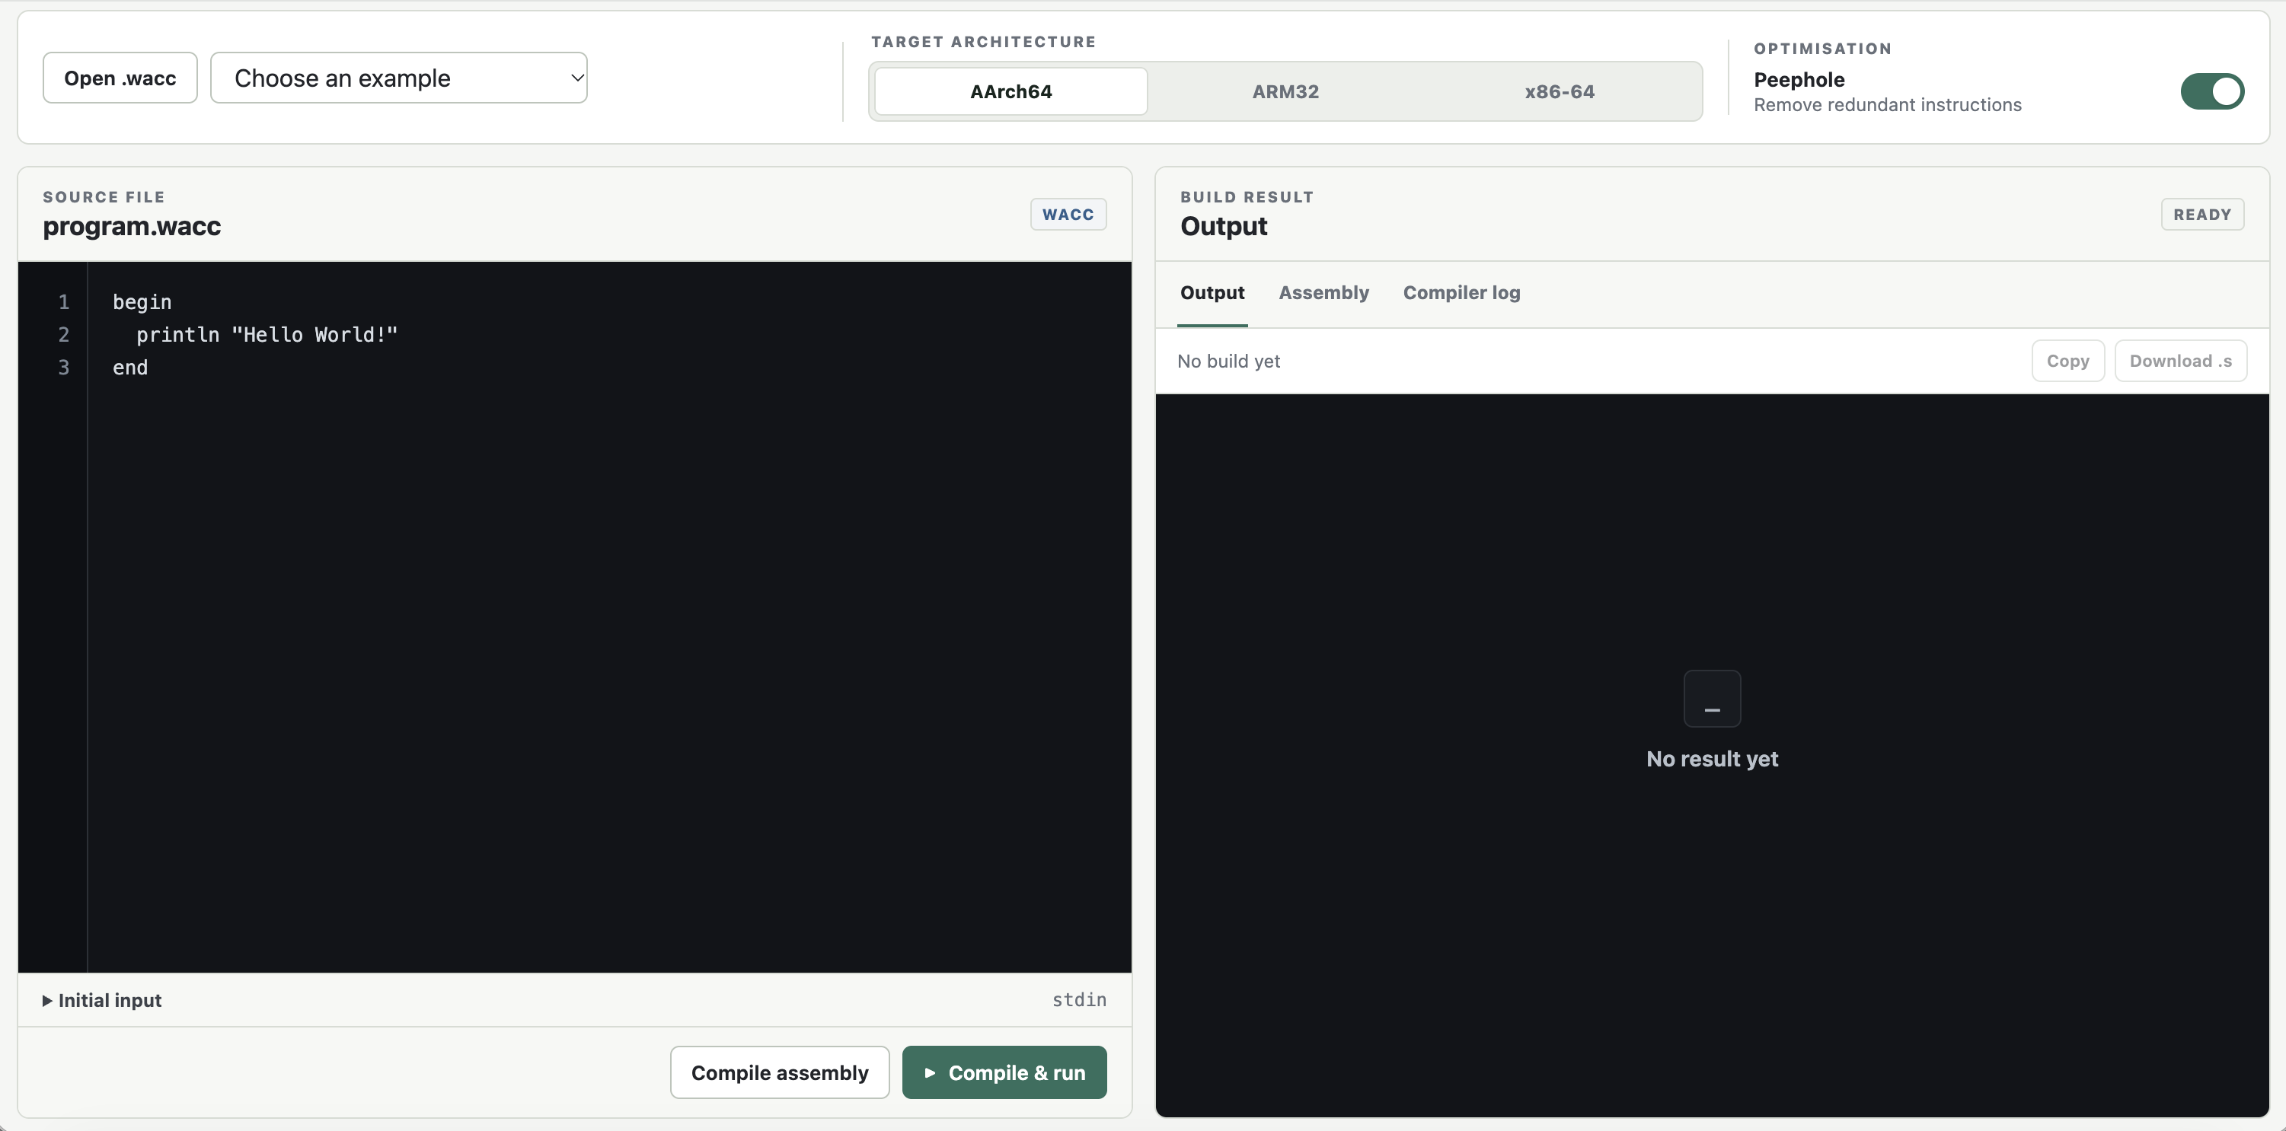
Task: Click the 'begin' line in the editor
Action: [x=142, y=301]
